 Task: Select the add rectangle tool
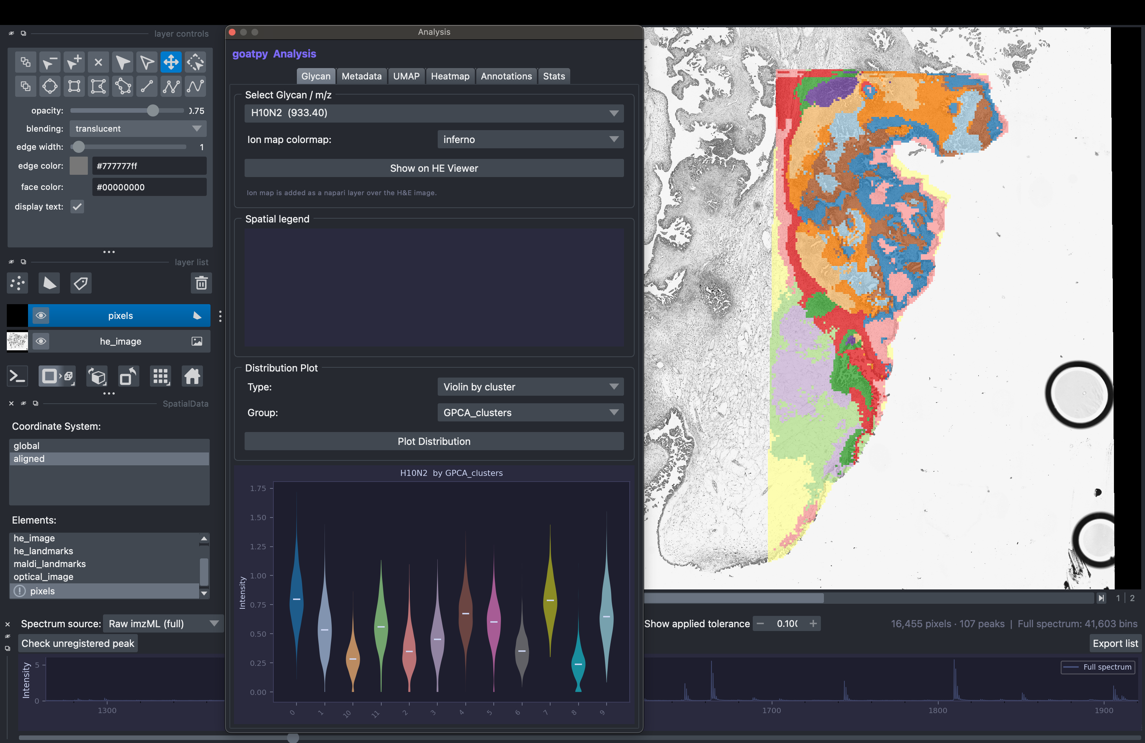[x=74, y=87]
